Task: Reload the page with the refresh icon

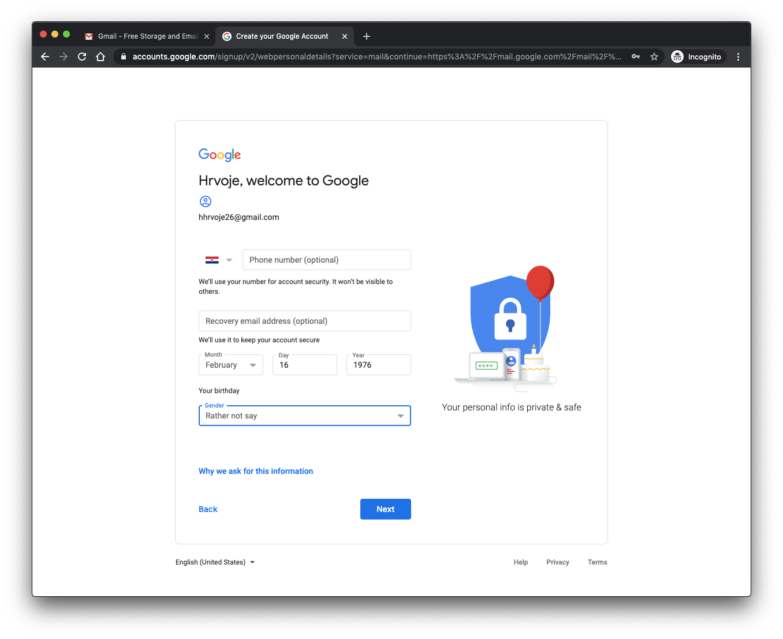Action: 82,57
